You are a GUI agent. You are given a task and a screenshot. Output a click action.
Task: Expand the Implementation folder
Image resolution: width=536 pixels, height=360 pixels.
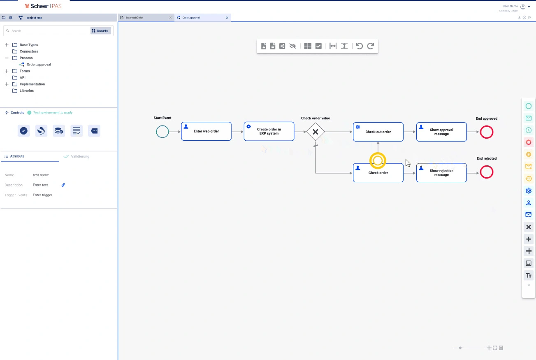pyautogui.click(x=7, y=84)
